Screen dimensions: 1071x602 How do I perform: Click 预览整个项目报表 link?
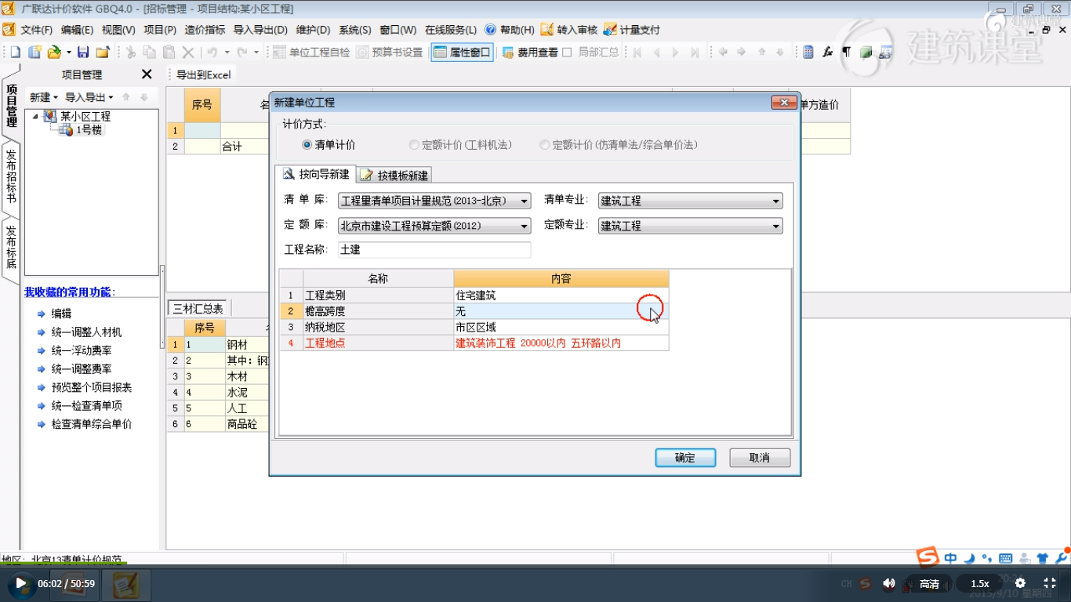point(92,387)
